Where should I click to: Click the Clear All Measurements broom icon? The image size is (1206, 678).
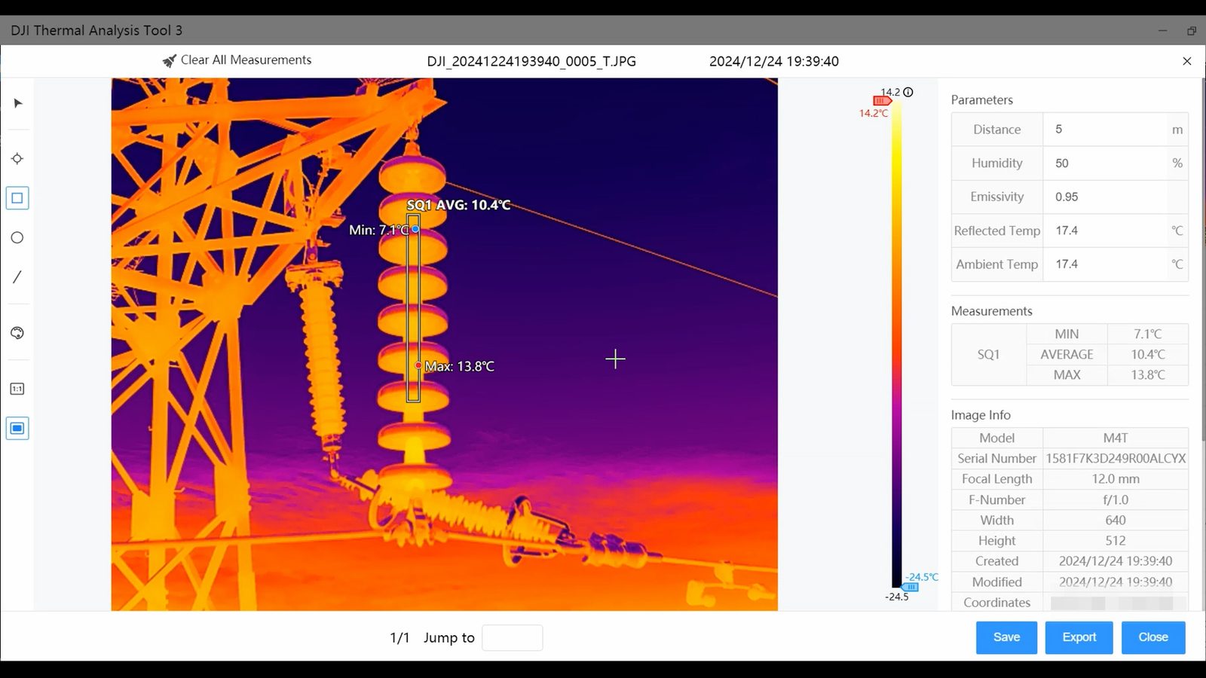point(169,60)
